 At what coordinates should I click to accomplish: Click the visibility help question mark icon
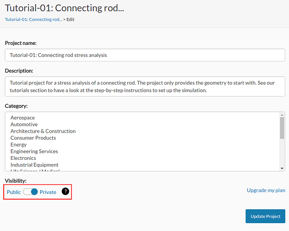66,191
